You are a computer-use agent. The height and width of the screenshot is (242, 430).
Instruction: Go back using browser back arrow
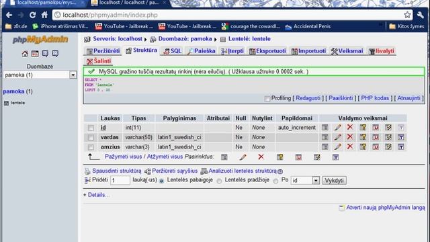tap(9, 15)
